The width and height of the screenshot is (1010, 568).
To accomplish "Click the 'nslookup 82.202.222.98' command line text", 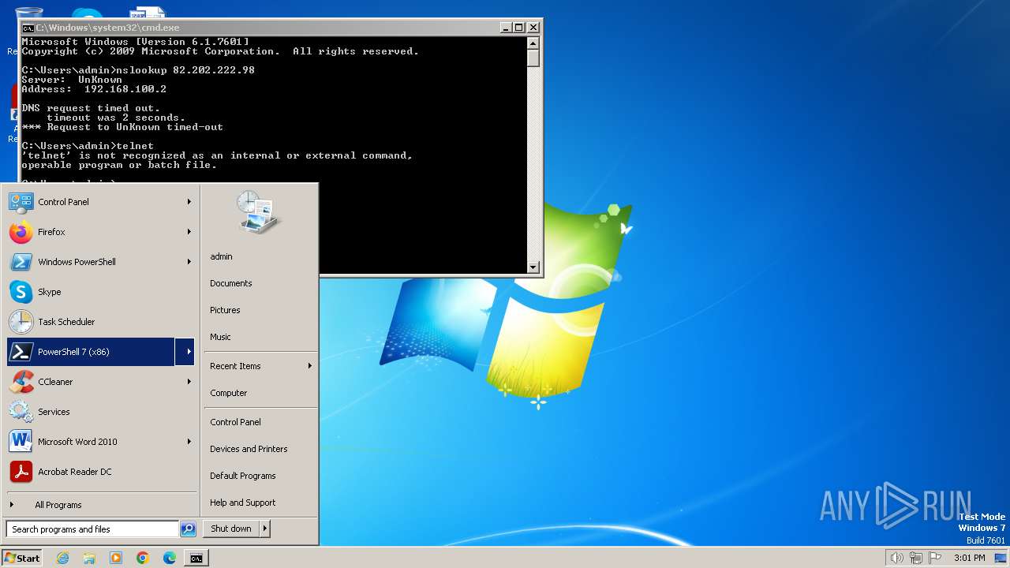I will tap(185, 70).
